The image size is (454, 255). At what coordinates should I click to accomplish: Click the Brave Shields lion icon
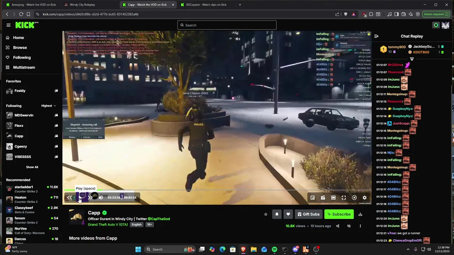(x=346, y=14)
